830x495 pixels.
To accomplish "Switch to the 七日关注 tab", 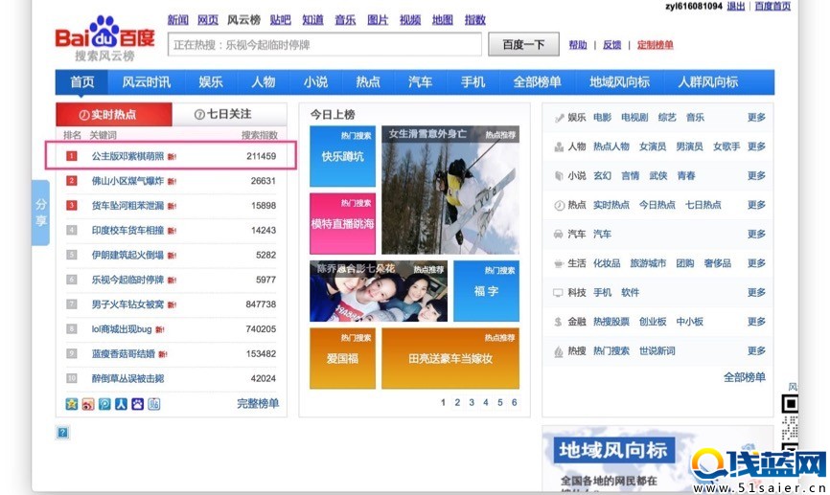I will pos(222,115).
